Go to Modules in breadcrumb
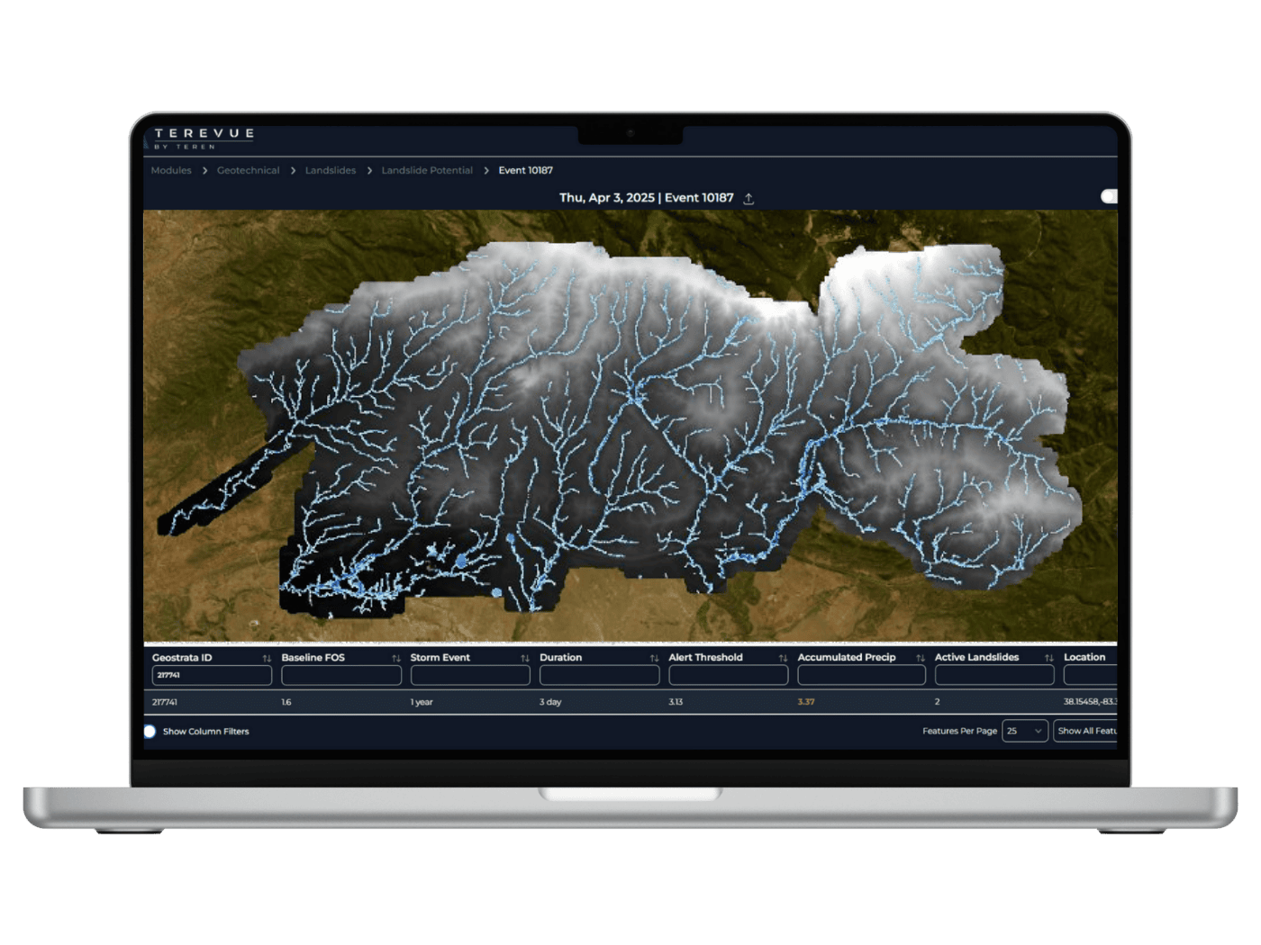The height and width of the screenshot is (945, 1261). pyautogui.click(x=171, y=170)
